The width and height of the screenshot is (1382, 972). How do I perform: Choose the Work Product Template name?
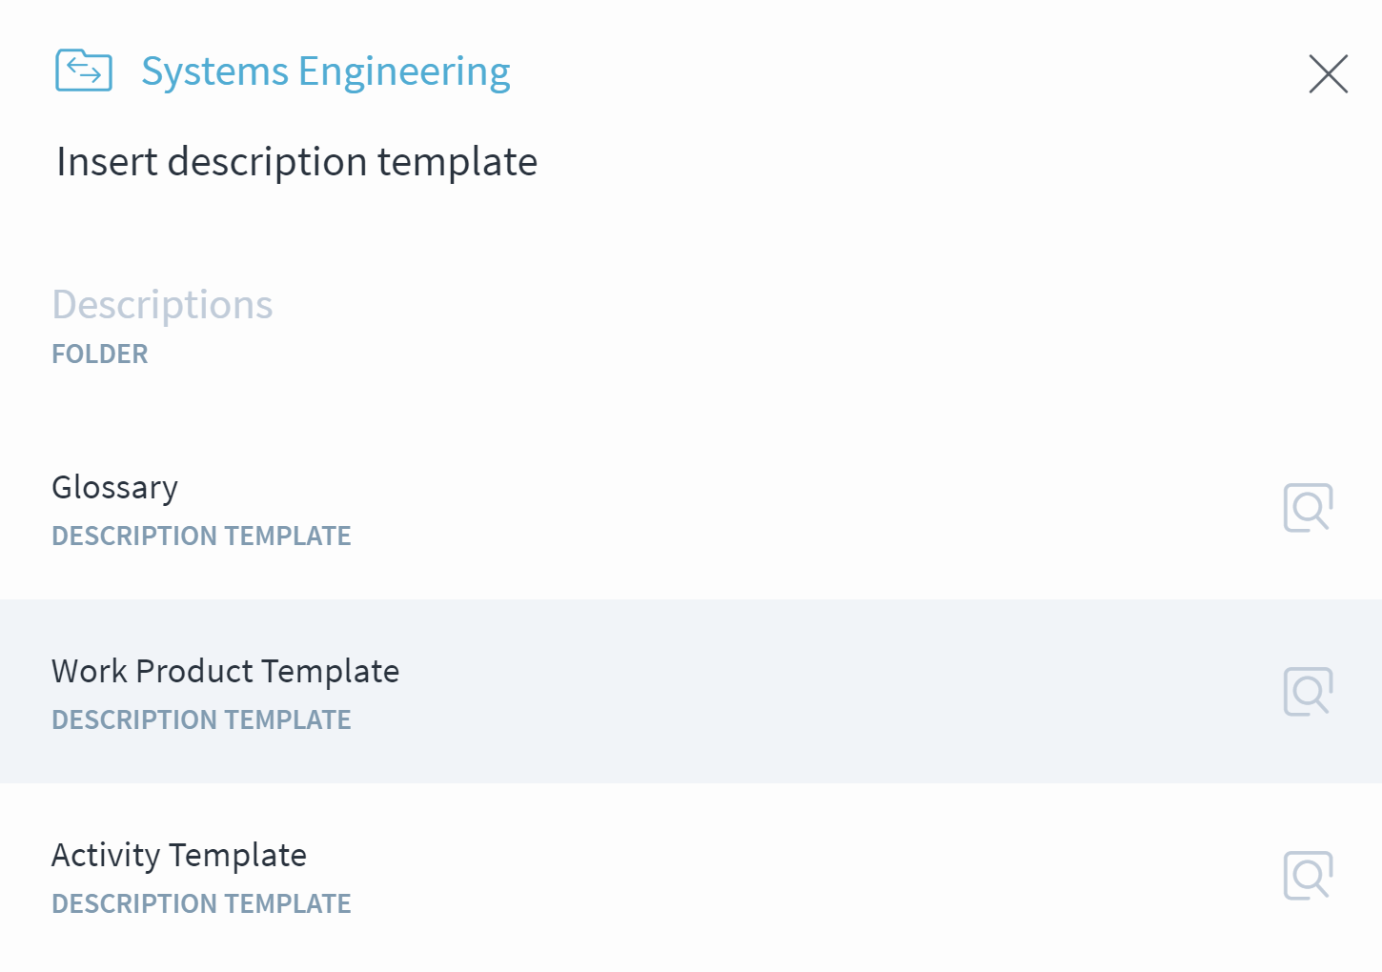pyautogui.click(x=226, y=671)
